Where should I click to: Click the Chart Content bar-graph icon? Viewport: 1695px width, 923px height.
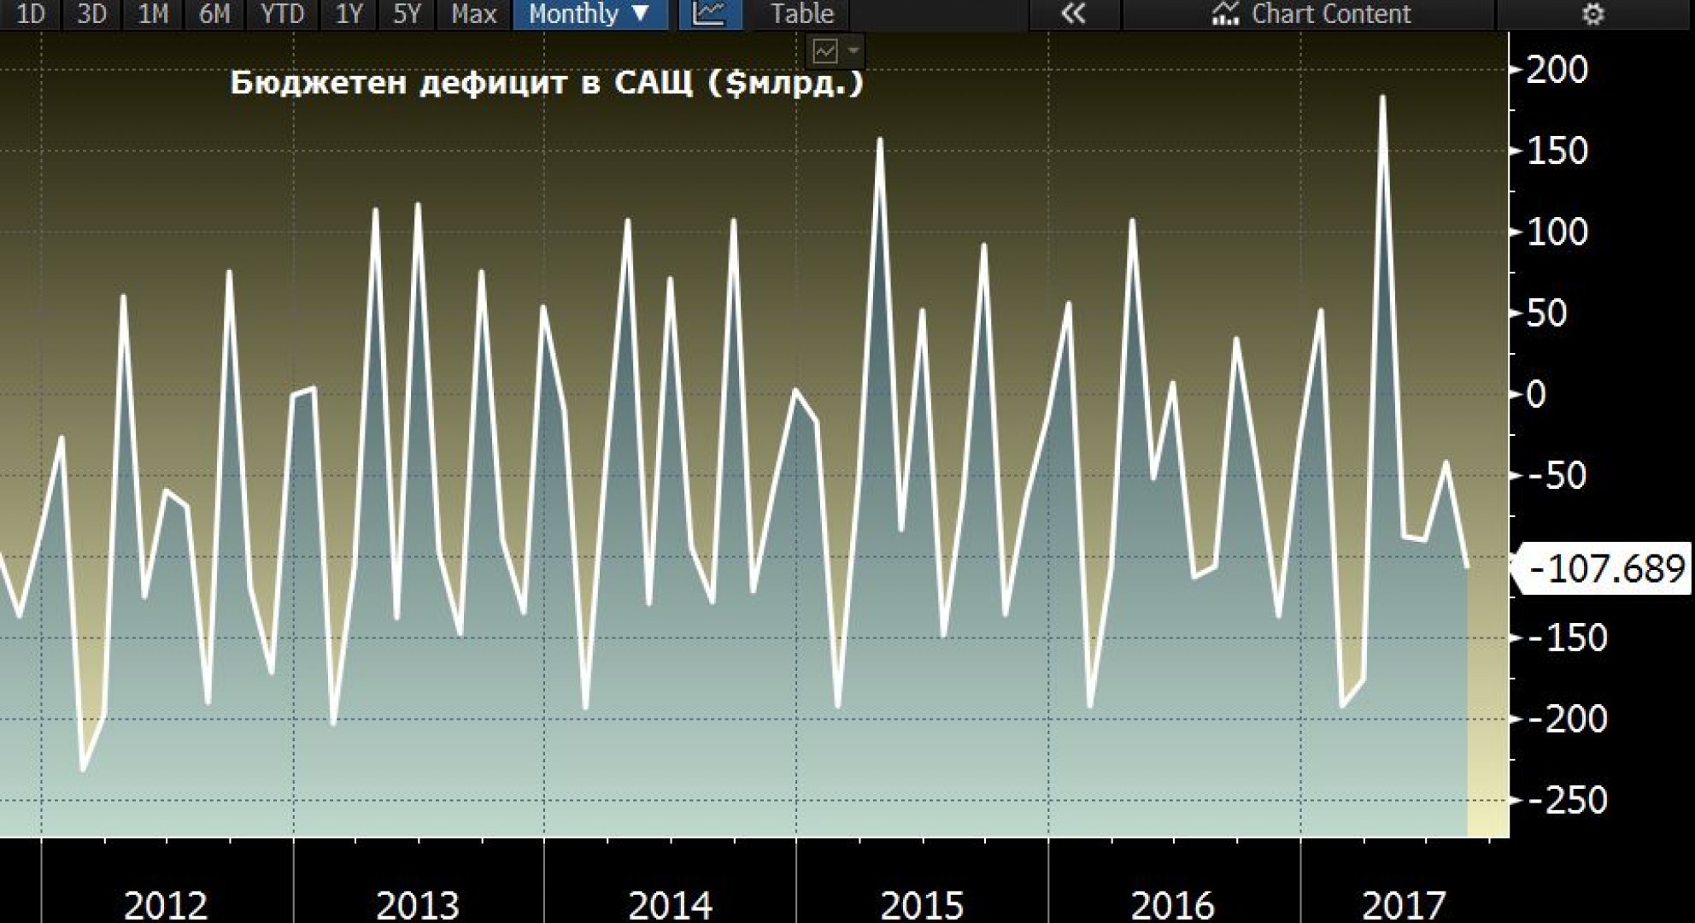pos(1225,14)
